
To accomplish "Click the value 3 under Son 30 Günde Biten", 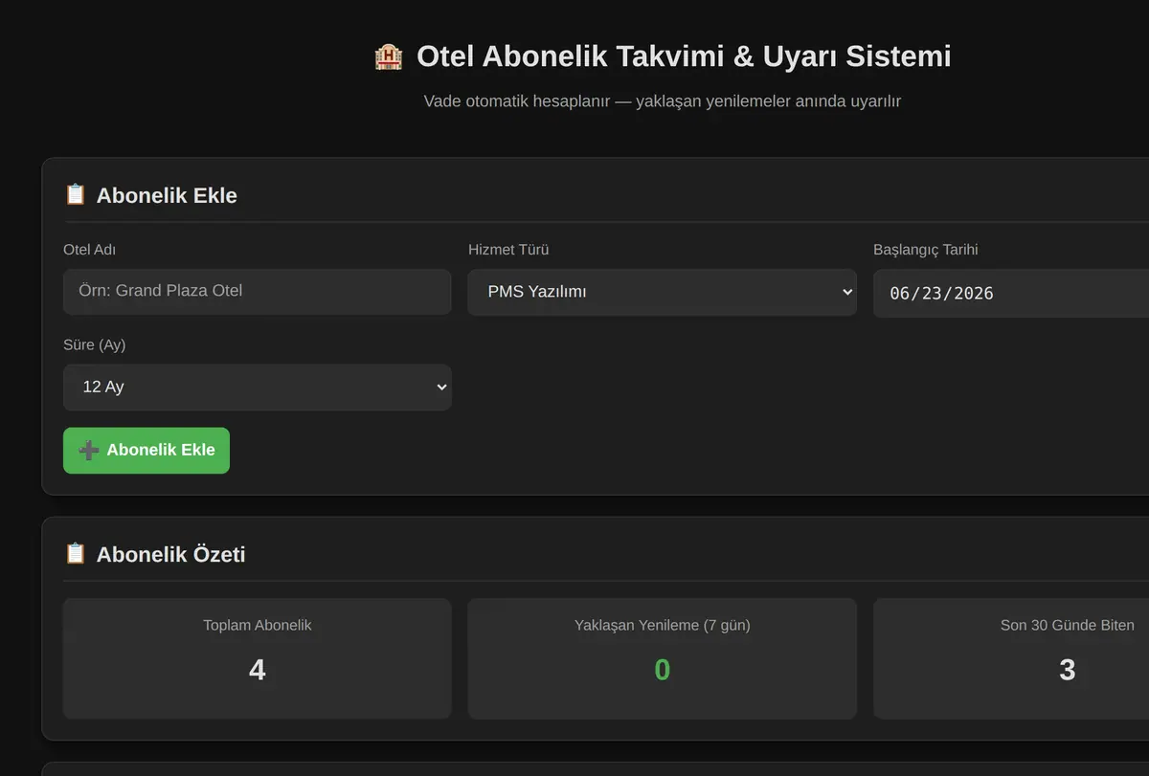I will pyautogui.click(x=1067, y=670).
